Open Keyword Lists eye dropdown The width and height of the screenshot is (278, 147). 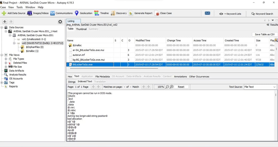230,14
